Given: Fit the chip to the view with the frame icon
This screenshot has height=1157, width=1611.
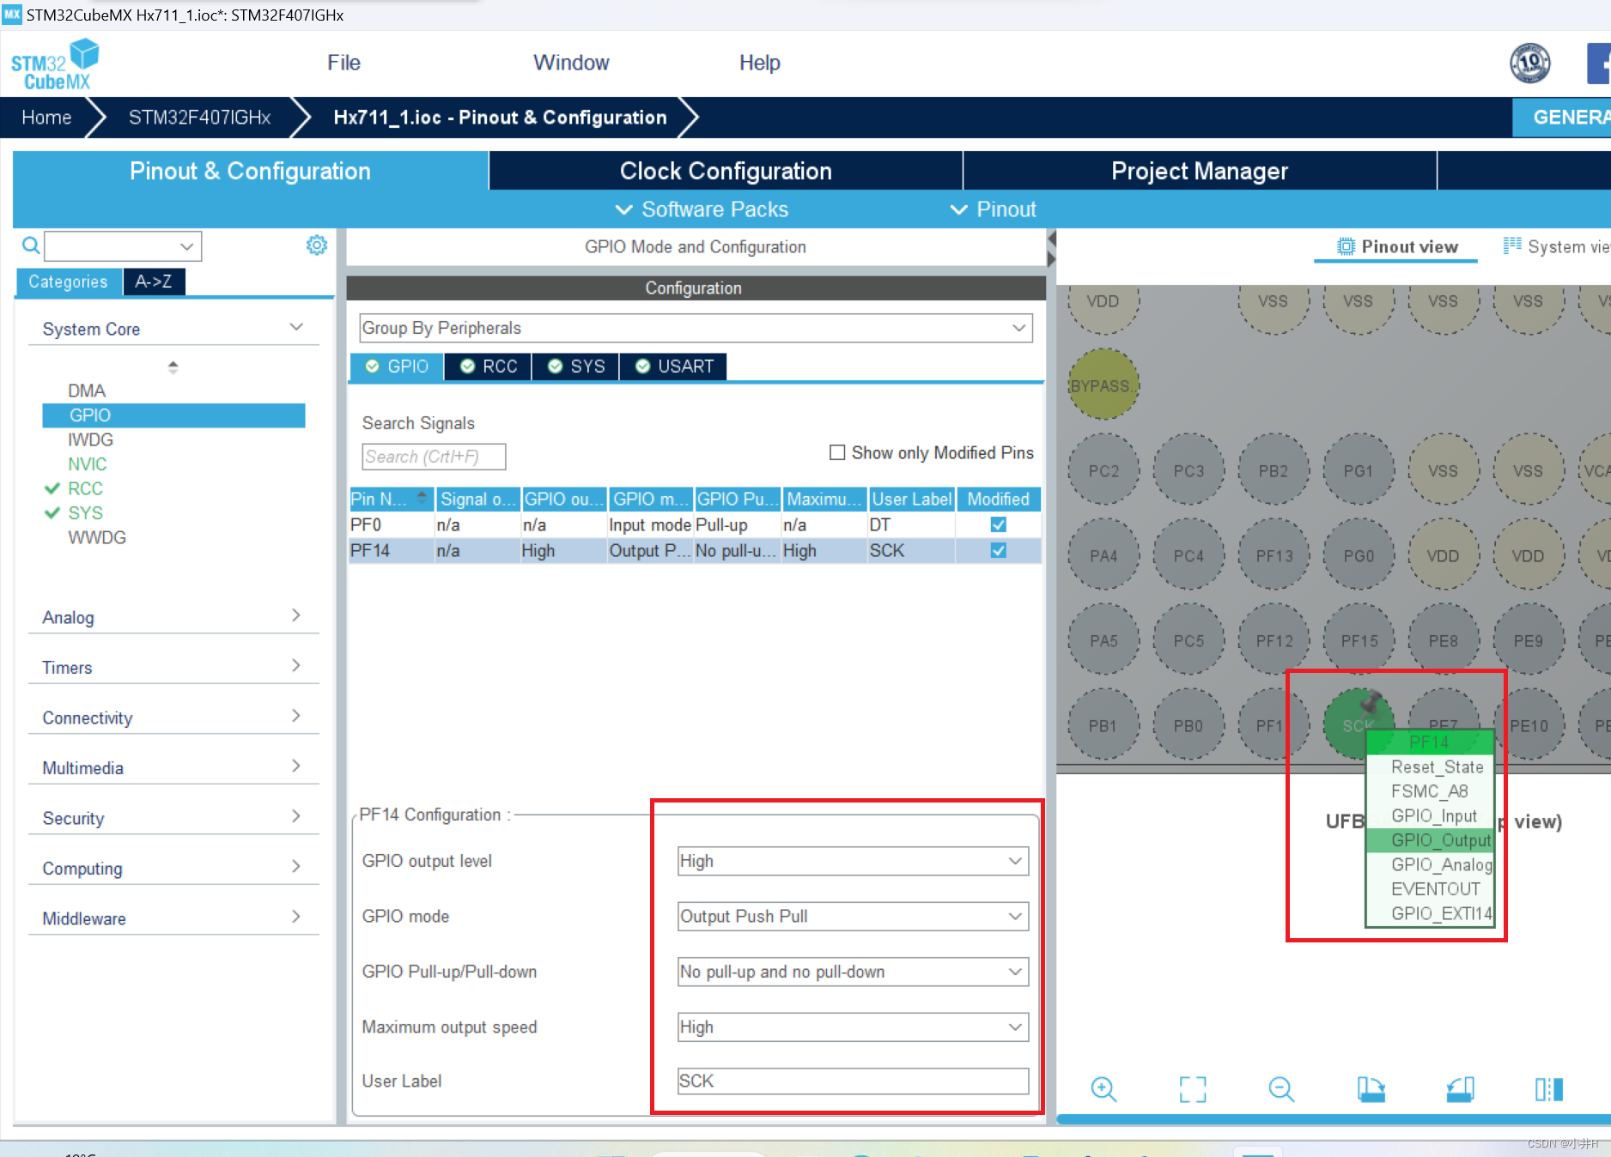Looking at the screenshot, I should (1193, 1089).
